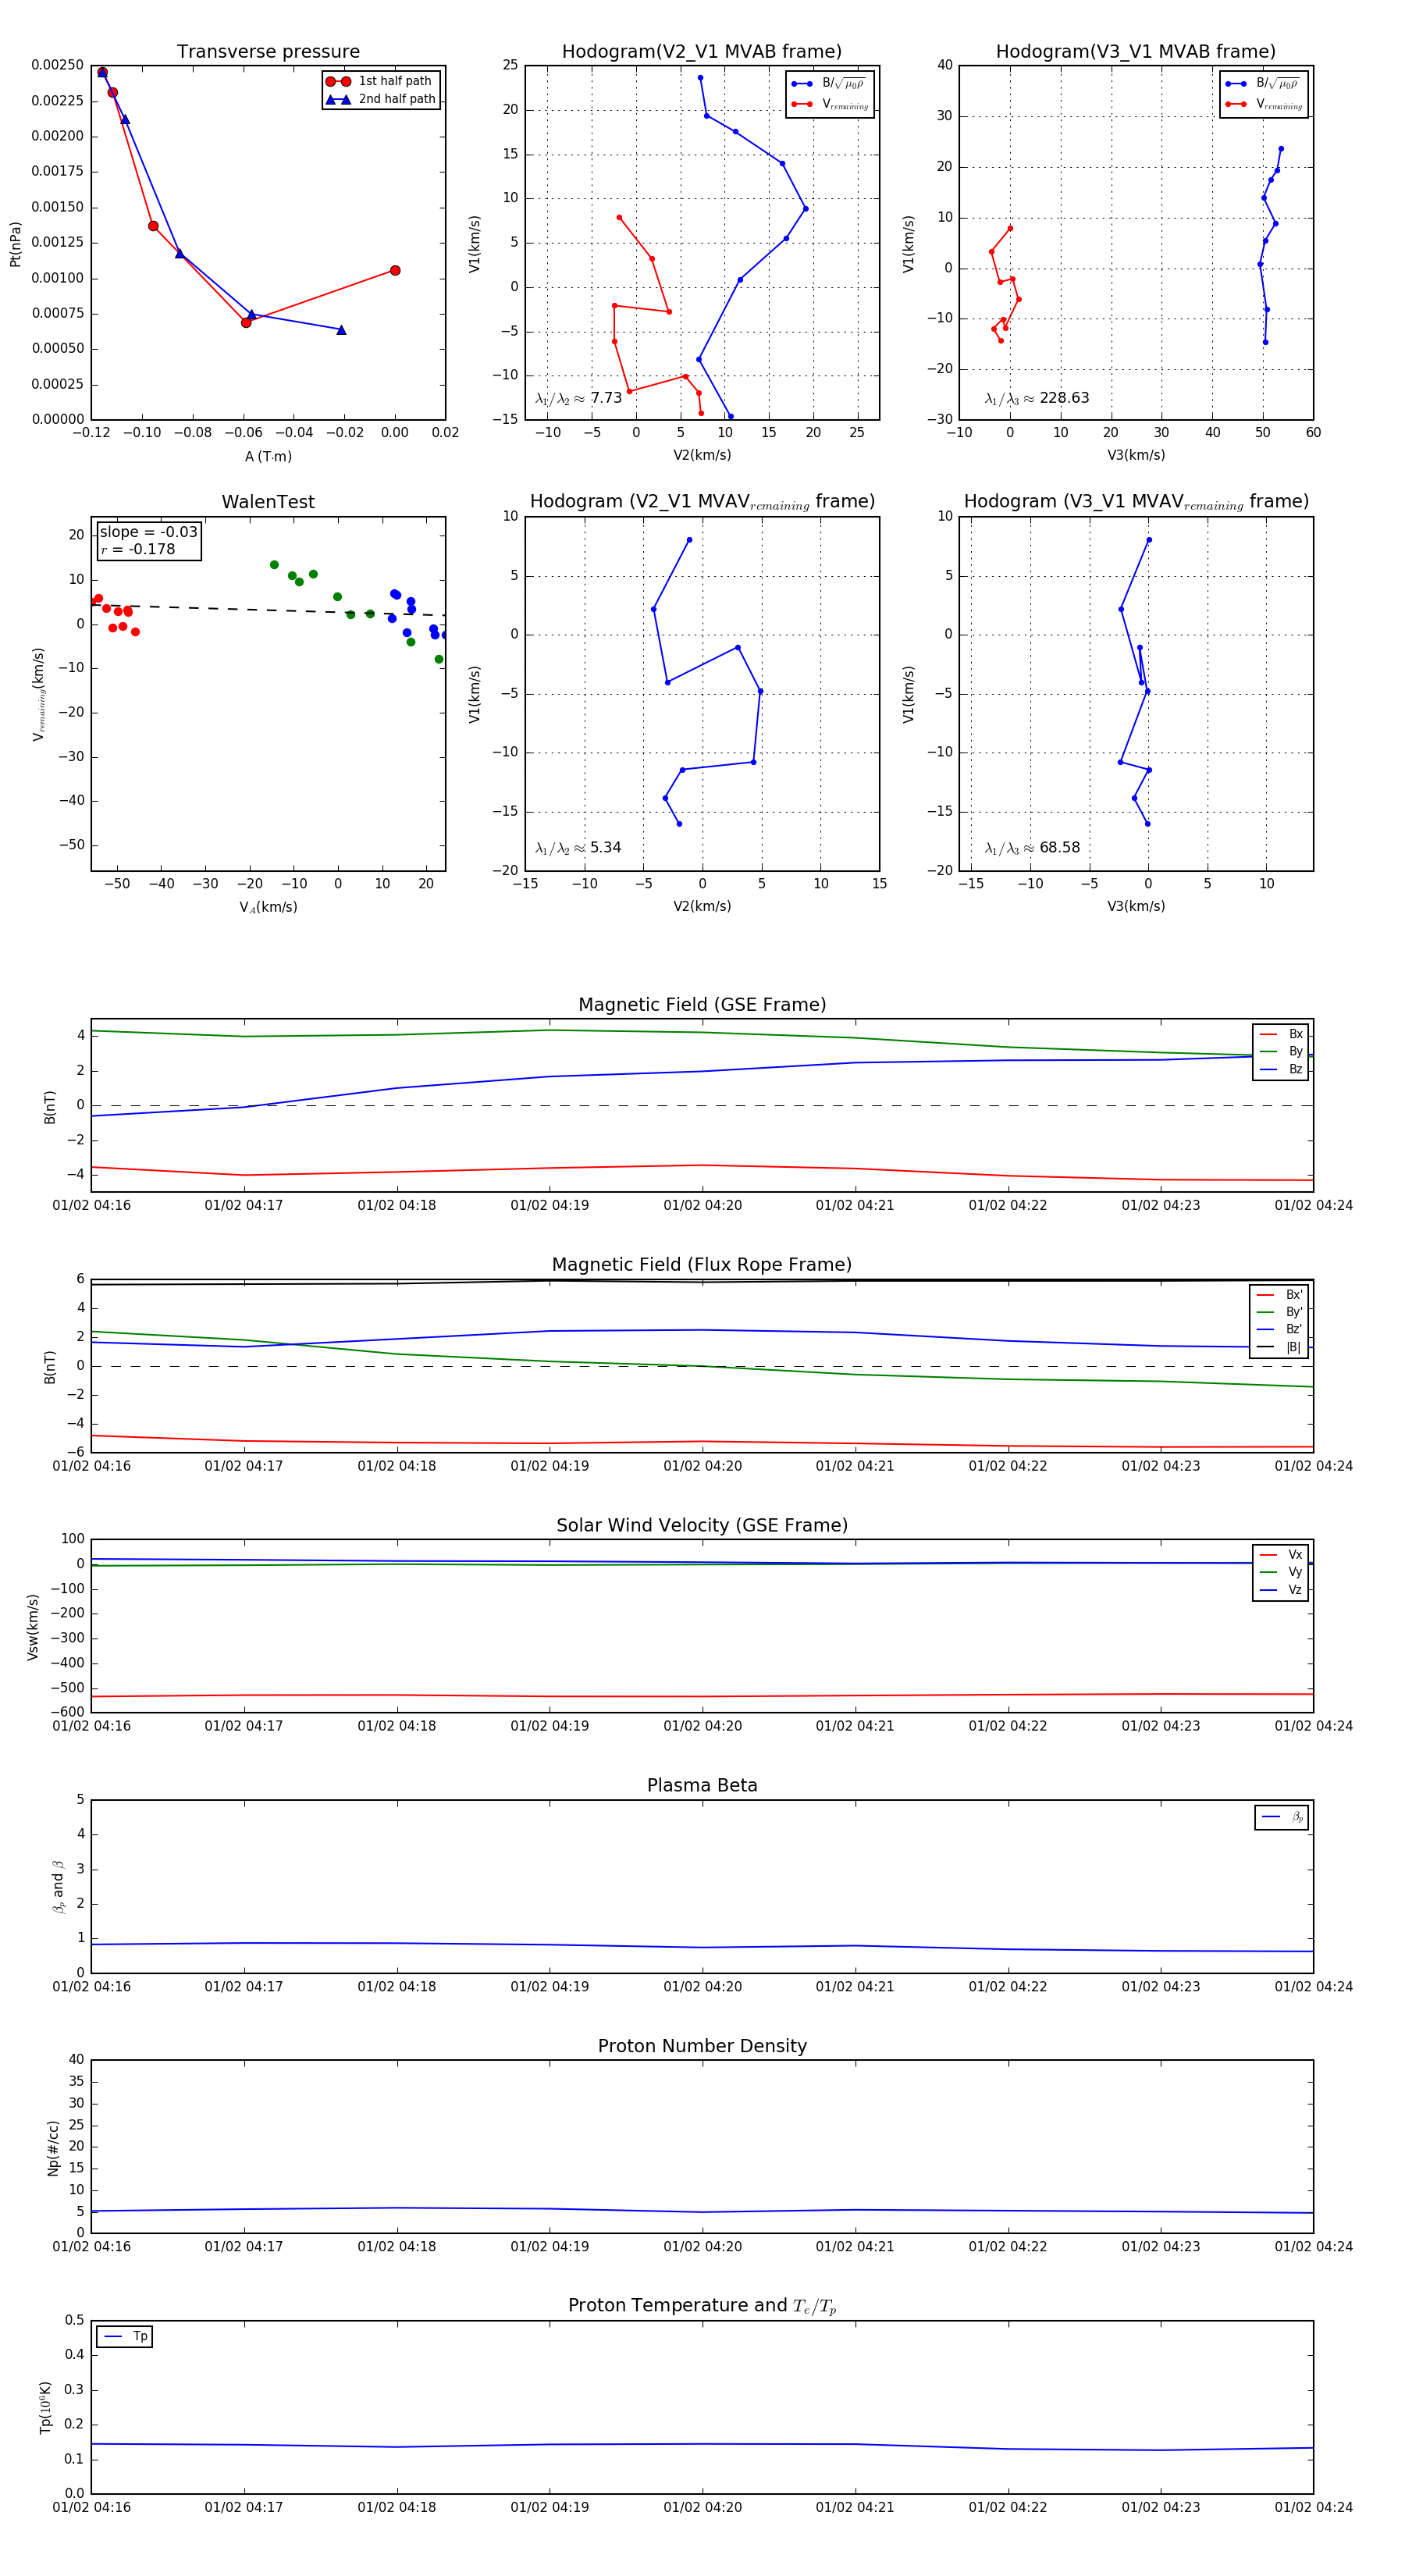Viewport: 1405px width, 2576px height.
Task: Click the 'Hodogram(V2_V1 MVAB frame)' title
Action: point(702,52)
